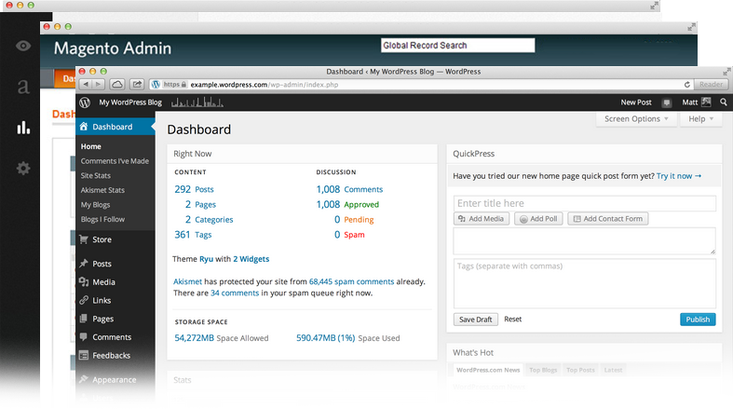Click the Add Poll button

[538, 218]
